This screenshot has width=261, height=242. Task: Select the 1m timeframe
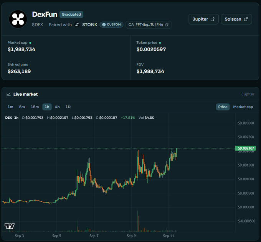[x=10, y=107]
